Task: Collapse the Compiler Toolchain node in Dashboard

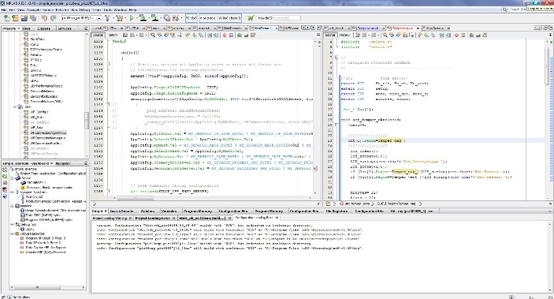Action: (12, 192)
